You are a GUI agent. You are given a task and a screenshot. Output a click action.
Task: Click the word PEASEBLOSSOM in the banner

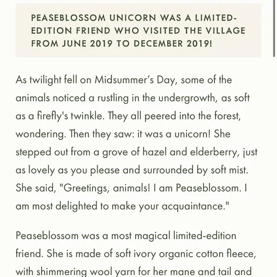pyautogui.click(x=68, y=18)
